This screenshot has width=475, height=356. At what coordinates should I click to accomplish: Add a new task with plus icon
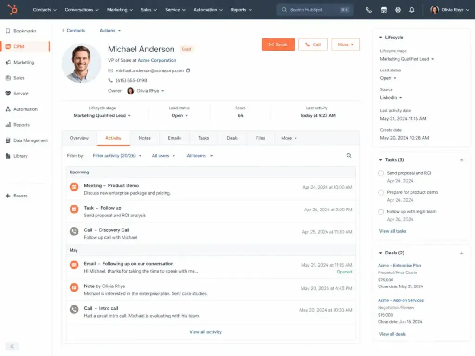462,160
